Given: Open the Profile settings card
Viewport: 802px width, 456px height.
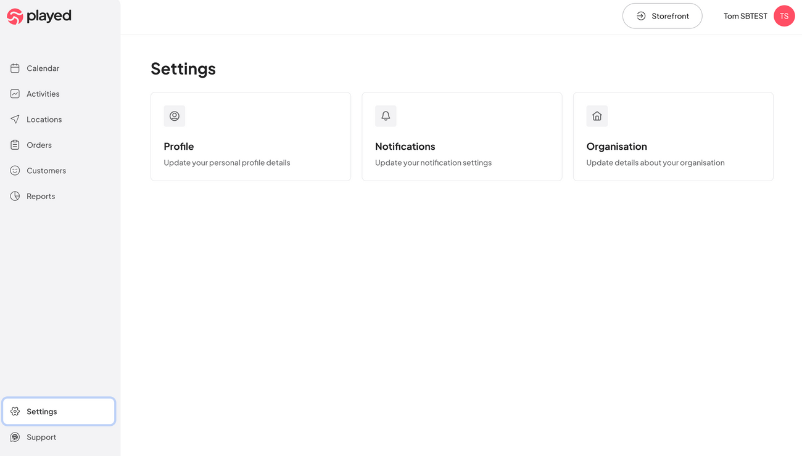Looking at the screenshot, I should coord(250,136).
